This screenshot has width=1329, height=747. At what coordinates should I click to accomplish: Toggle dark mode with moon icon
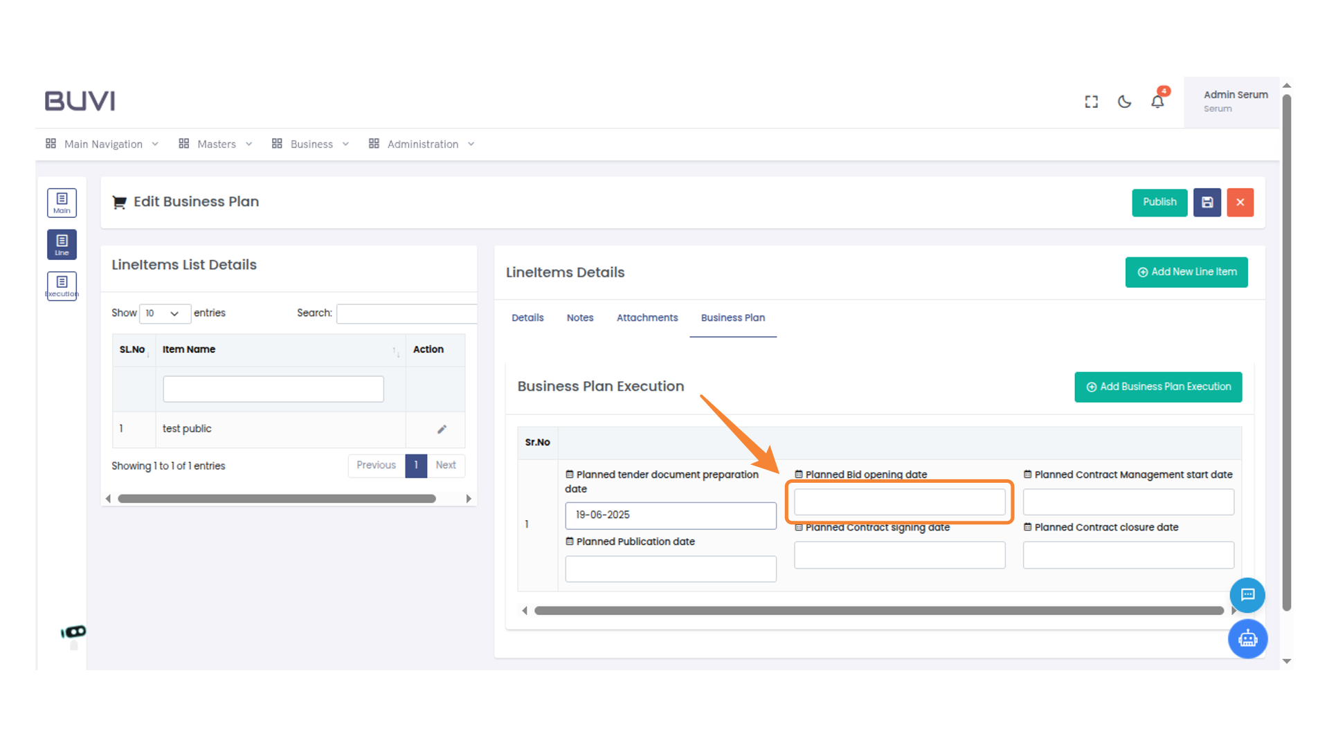(x=1125, y=102)
